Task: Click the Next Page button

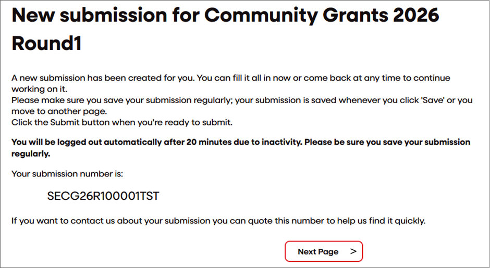Action: point(323,251)
